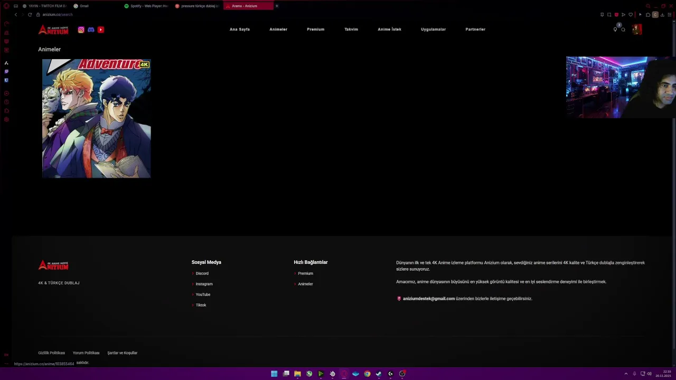Open Animeler in the top navigation
This screenshot has width=676, height=380.
[x=278, y=30]
